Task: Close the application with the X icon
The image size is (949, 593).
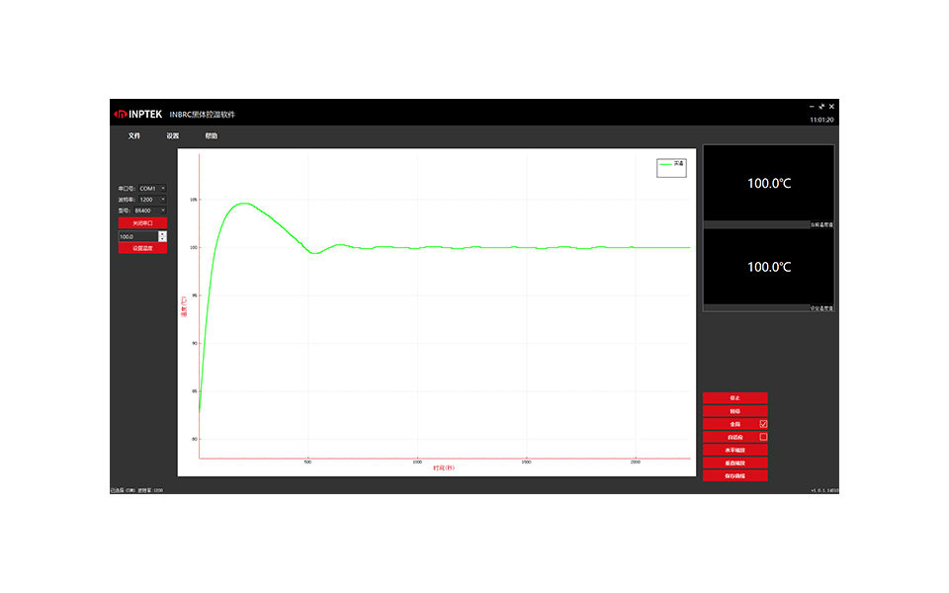Action: point(832,106)
